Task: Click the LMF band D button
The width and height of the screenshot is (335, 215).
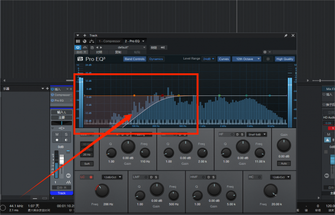Action: 151,177
